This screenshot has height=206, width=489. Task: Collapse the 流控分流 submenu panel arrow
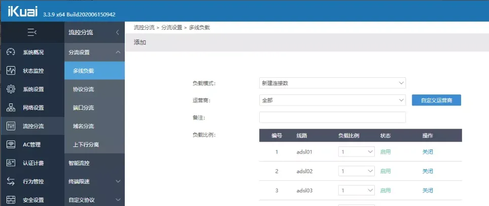point(118,32)
